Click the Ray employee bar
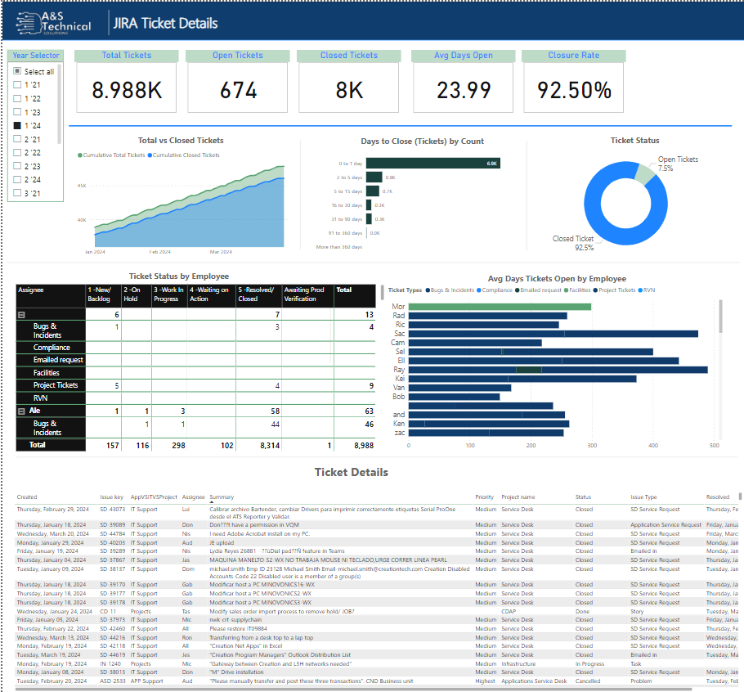Image resolution: width=744 pixels, height=692 pixels. pos(558,370)
